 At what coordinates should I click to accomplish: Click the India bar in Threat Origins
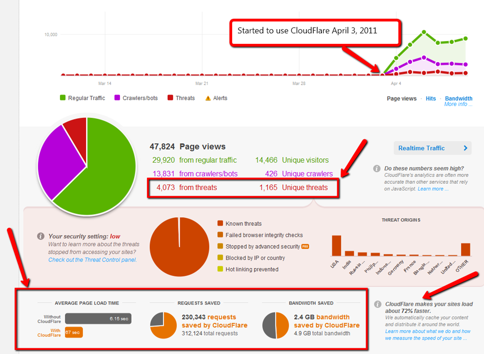pyautogui.click(x=349, y=253)
